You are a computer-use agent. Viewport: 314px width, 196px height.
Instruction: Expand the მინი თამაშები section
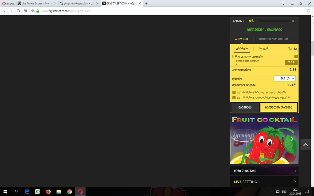click(264, 171)
